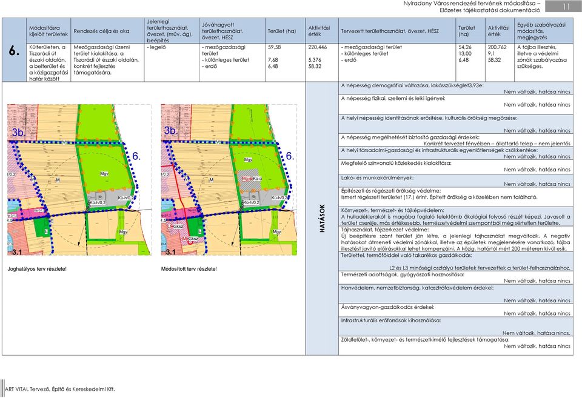
Task: Select 'Zöldfelület-, környezet- és természetkímélő fejlesztések' line
Action: click(x=426, y=339)
